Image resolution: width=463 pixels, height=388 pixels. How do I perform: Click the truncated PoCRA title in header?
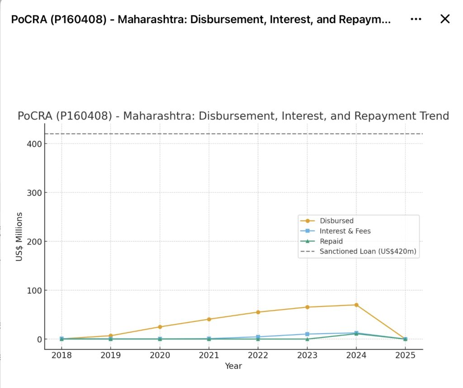(x=201, y=19)
